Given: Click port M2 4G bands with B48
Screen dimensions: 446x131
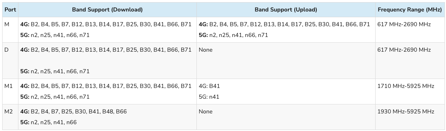Looking at the screenshot, I should click(74, 112).
